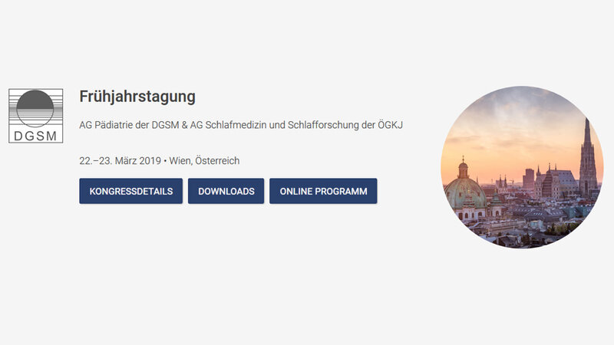Open the Kongressdetails button
This screenshot has height=345, width=614.
coord(130,191)
